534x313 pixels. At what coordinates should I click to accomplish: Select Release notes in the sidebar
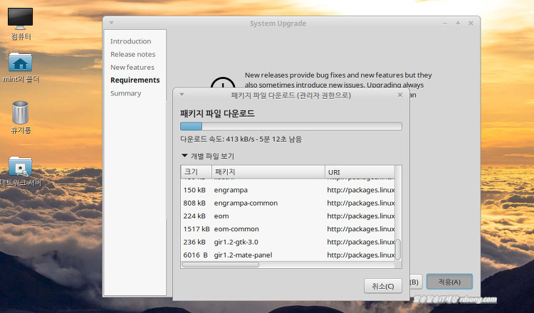[132, 54]
